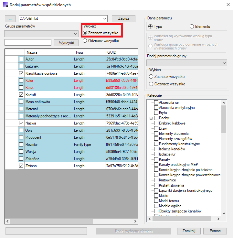Check the Kolor parameter checkbox
Image resolution: width=233 pixels, height=238 pixels.
coord(21,81)
